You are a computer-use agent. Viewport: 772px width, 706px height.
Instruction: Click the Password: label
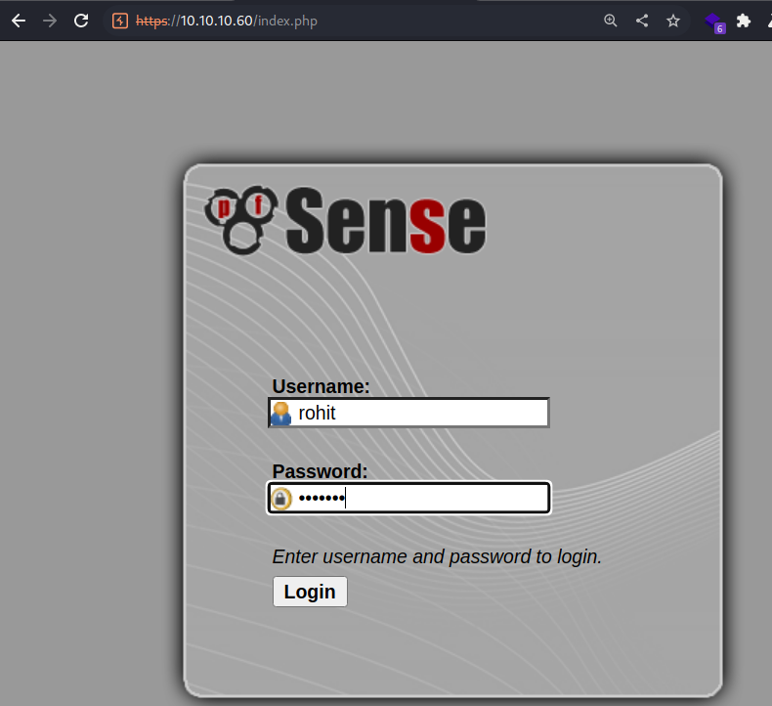(320, 471)
